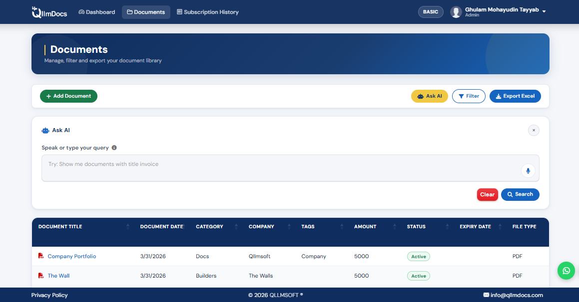579x302 pixels.
Task: Click the robot icon in the Ask AI panel
Action: pyautogui.click(x=45, y=130)
